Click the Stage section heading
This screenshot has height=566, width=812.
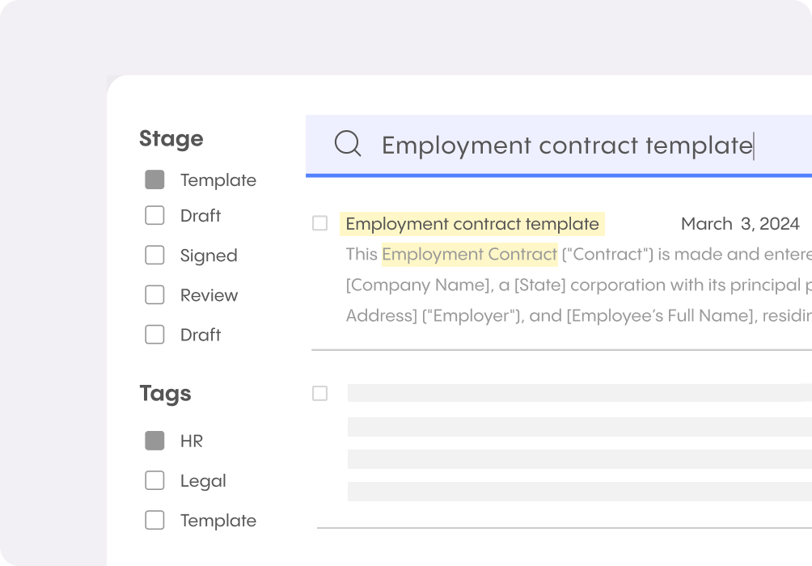click(171, 138)
